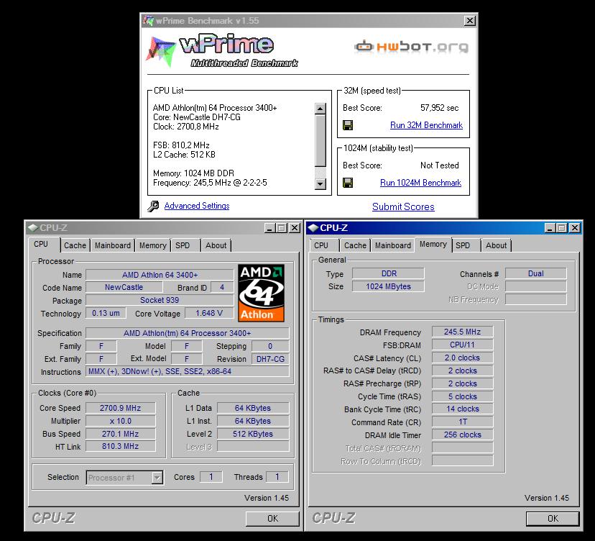Click the Package Socket 939 field
The height and width of the screenshot is (541, 595).
[x=160, y=300]
